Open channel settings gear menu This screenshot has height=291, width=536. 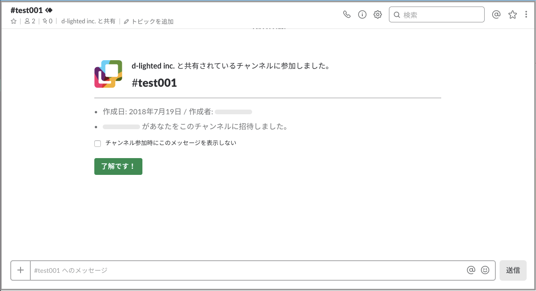pos(378,14)
